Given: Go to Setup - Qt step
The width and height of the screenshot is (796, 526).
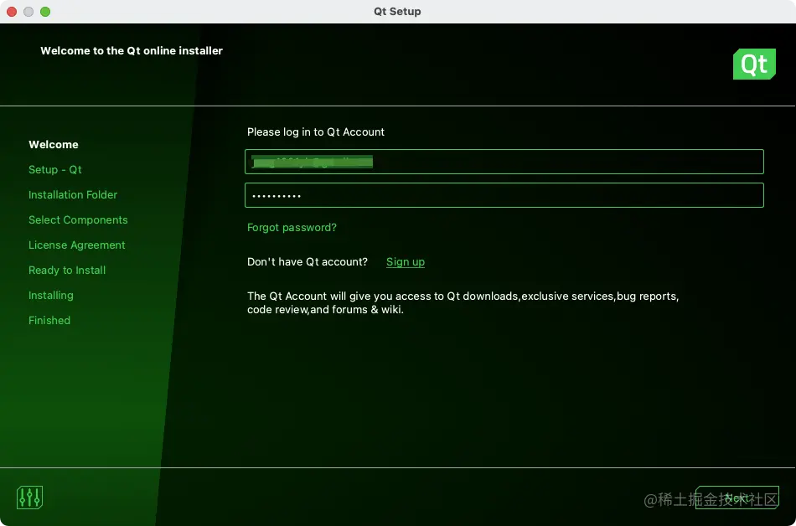Looking at the screenshot, I should point(54,169).
